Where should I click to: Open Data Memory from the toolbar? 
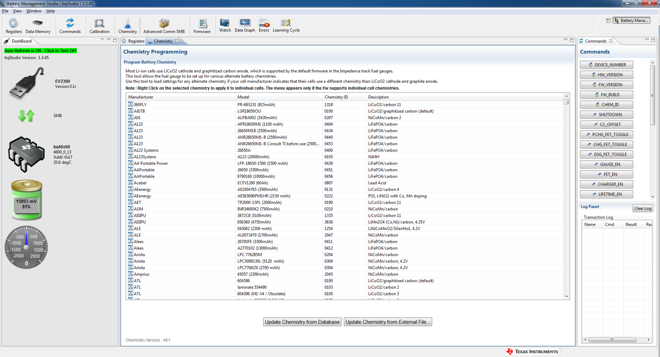[x=38, y=26]
